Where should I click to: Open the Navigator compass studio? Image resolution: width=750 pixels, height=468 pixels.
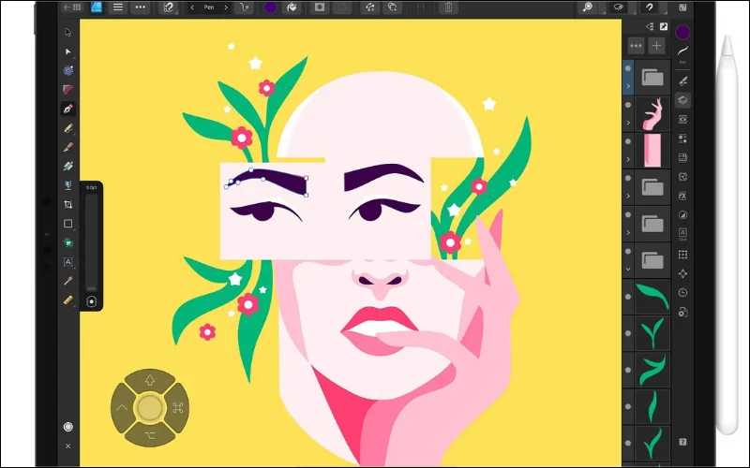pyautogui.click(x=682, y=273)
